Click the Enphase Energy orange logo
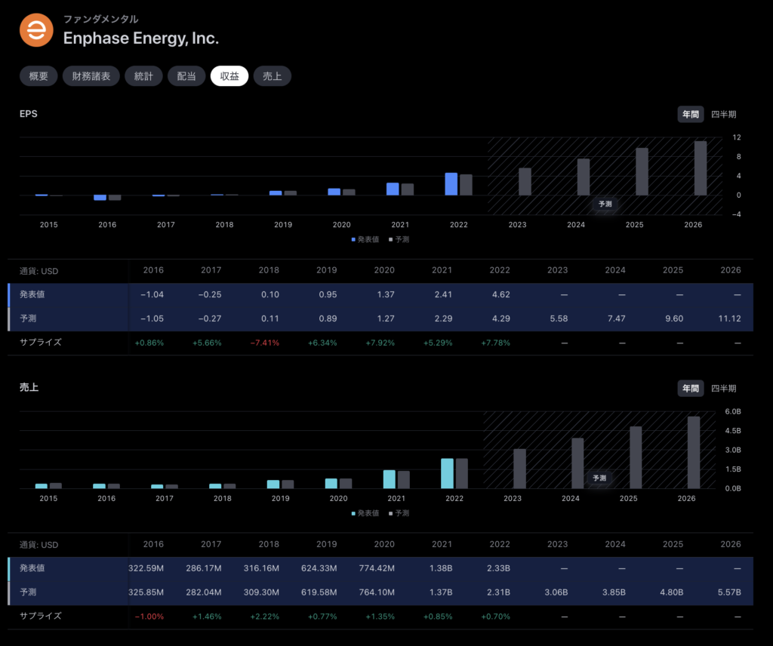Image resolution: width=773 pixels, height=646 pixels. point(36,30)
